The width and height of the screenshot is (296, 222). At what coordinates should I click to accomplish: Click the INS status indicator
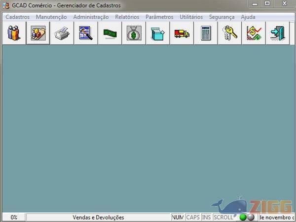click(206, 217)
